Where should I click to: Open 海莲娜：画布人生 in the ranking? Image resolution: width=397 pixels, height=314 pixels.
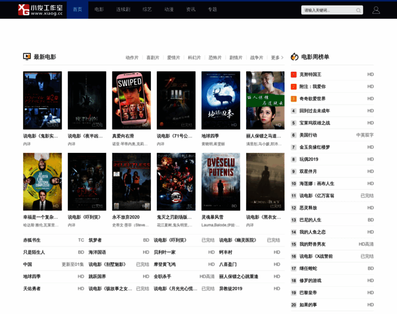(x=317, y=184)
